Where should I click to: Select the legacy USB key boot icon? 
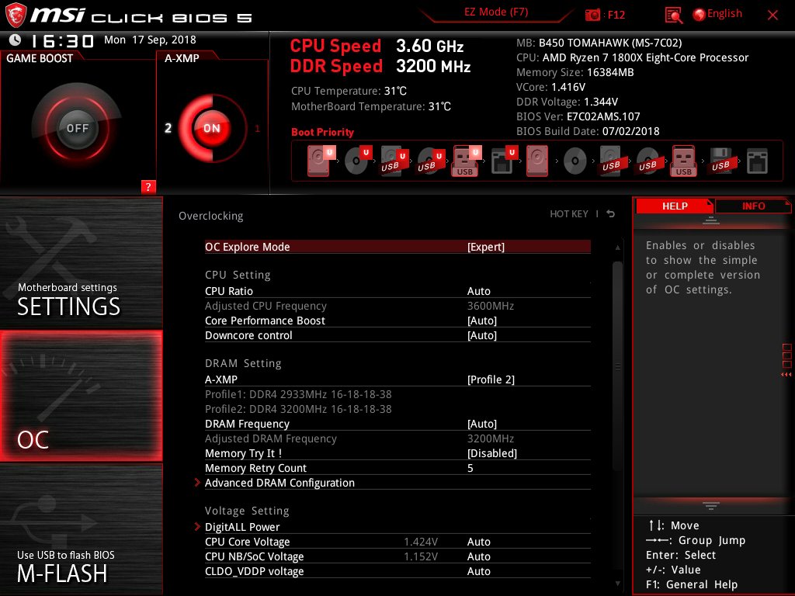pos(683,161)
